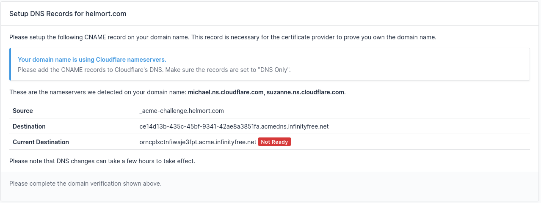Click the "DNS Only" instruction line

(154, 70)
